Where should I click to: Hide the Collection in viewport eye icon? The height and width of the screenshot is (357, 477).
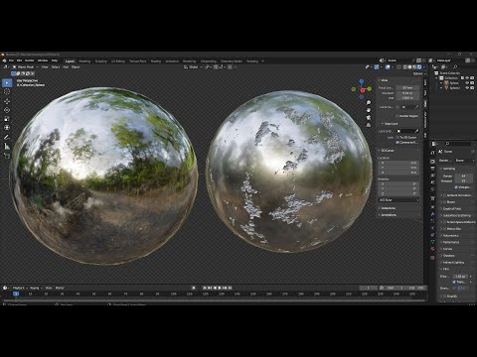coord(467,78)
